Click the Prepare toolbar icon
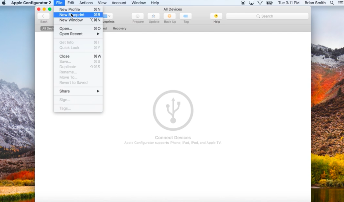The width and height of the screenshot is (344, 202). click(x=138, y=16)
